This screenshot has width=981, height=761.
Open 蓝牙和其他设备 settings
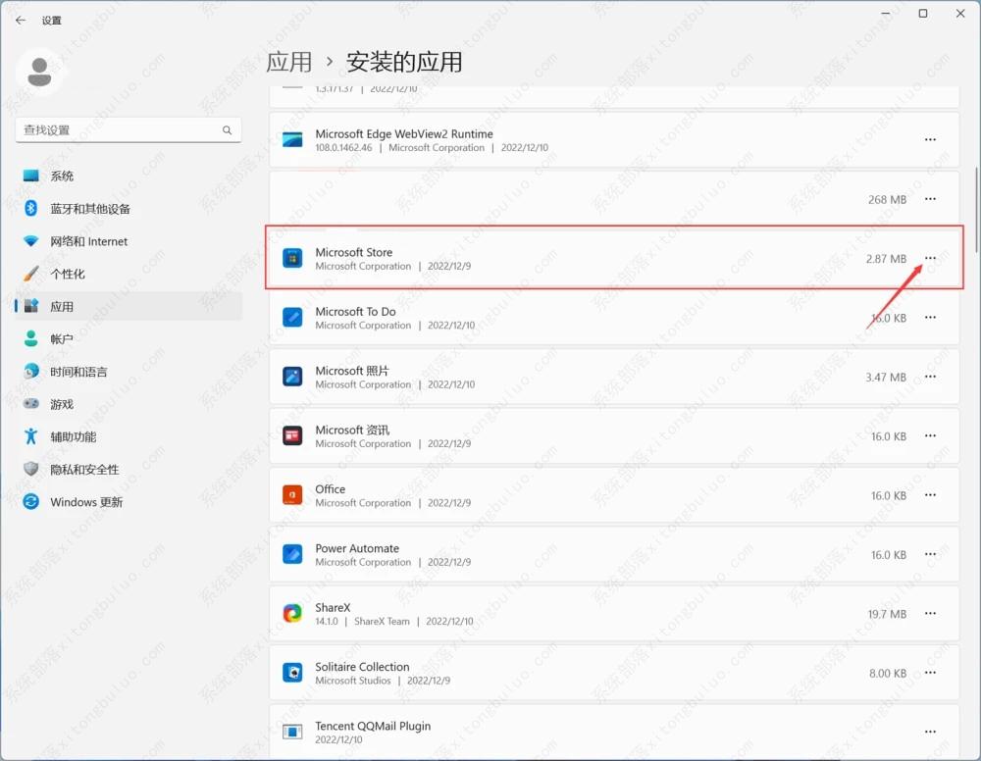point(89,209)
